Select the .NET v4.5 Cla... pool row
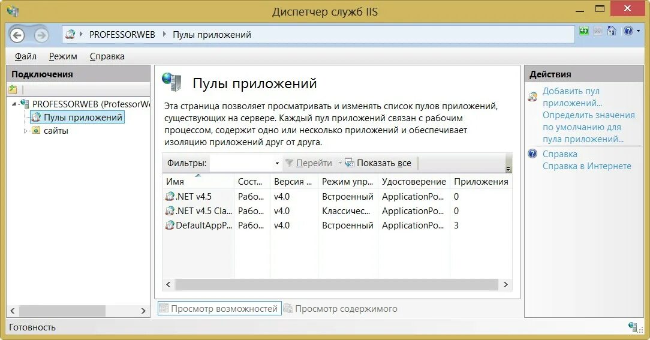This screenshot has width=650, height=340. 338,211
